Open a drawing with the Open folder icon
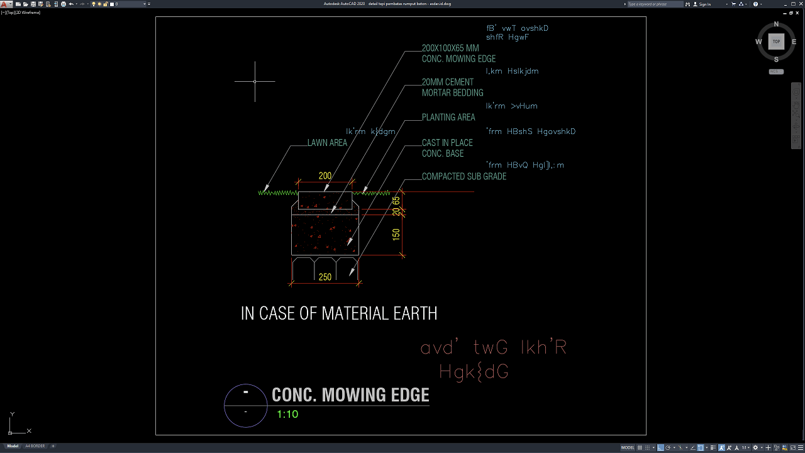Viewport: 805px width, 453px height. pos(26,4)
